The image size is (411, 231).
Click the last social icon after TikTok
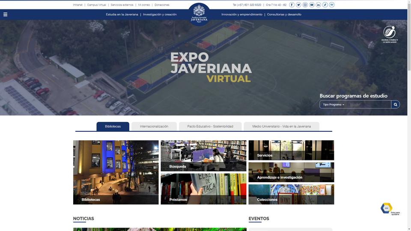(x=331, y=5)
